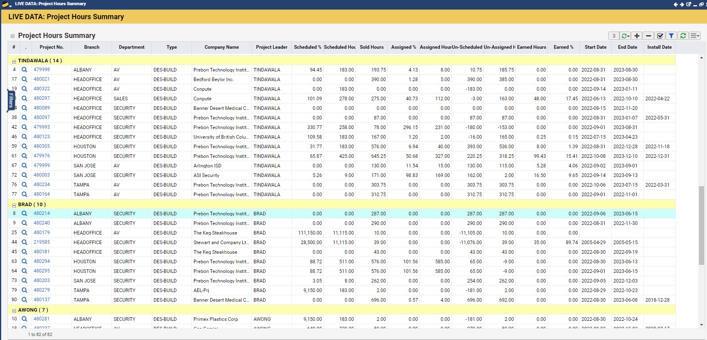Click the back arrow in title bar
707x340 pixels.
click(676, 4)
